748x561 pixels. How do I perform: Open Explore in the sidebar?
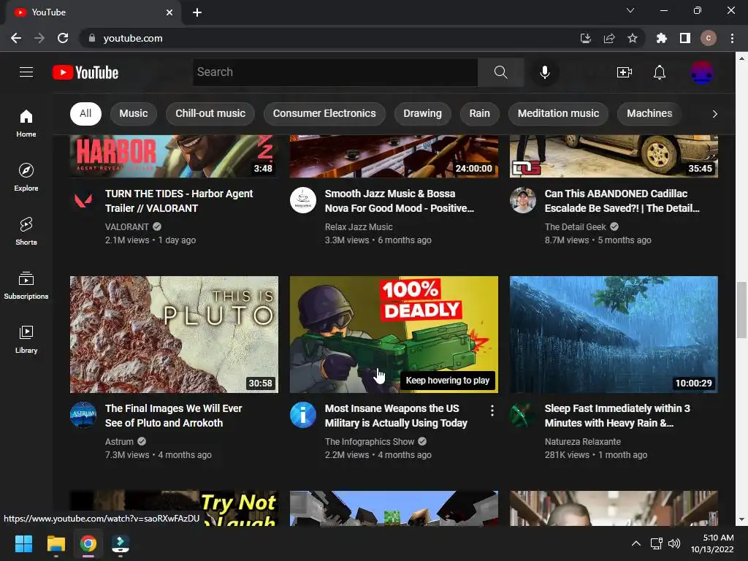click(26, 177)
